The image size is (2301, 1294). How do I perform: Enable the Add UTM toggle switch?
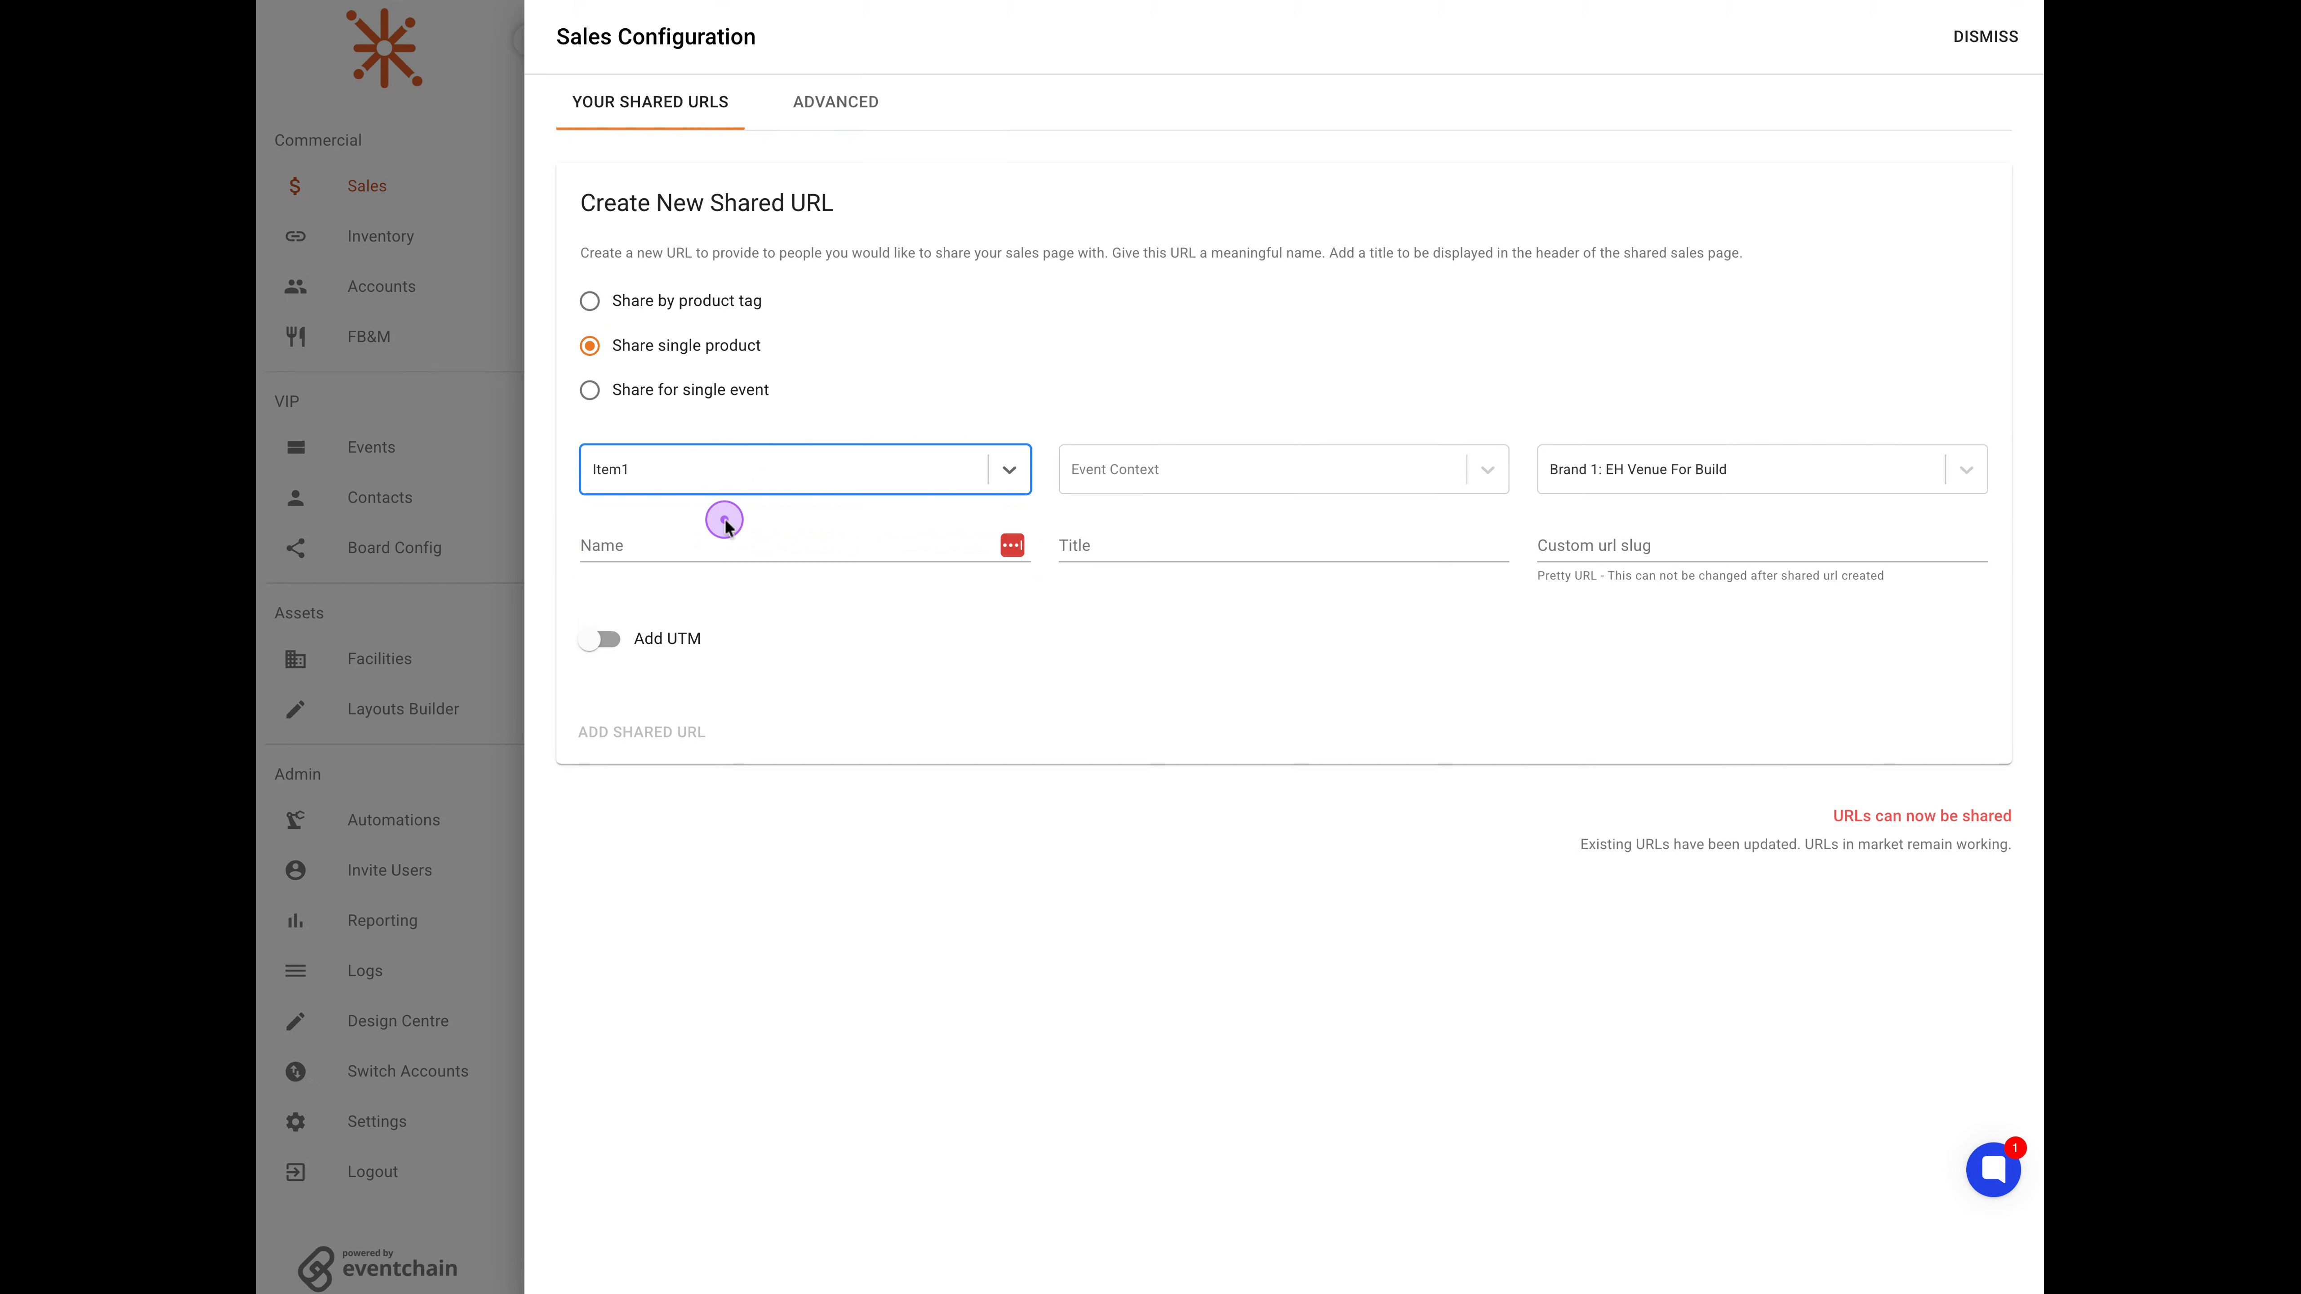point(600,639)
